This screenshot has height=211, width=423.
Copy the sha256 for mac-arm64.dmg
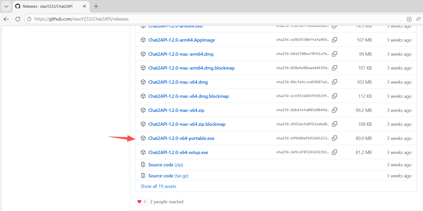335,54
